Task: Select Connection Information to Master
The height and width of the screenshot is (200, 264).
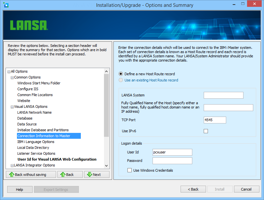Action: 49,136
